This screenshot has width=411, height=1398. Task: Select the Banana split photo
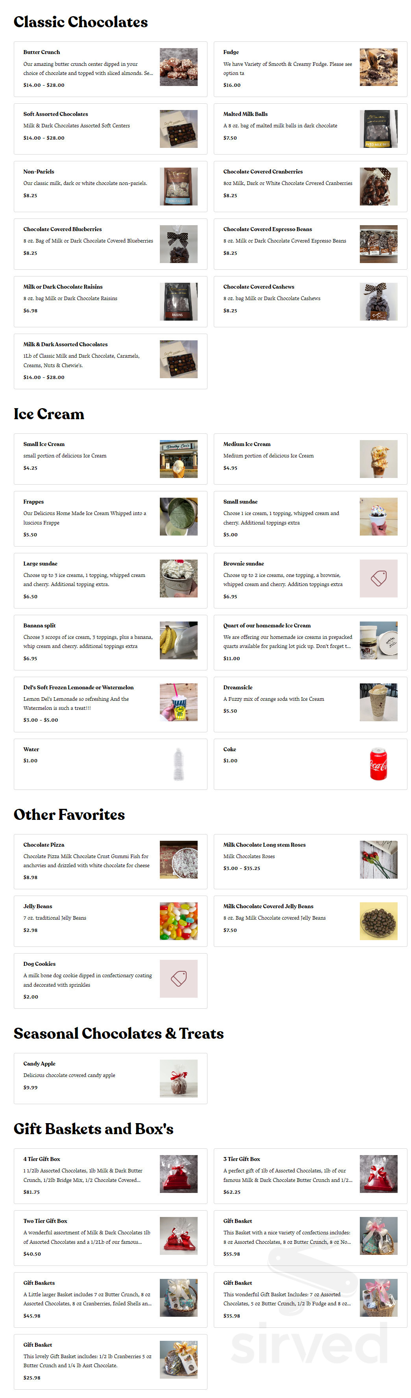(x=179, y=641)
